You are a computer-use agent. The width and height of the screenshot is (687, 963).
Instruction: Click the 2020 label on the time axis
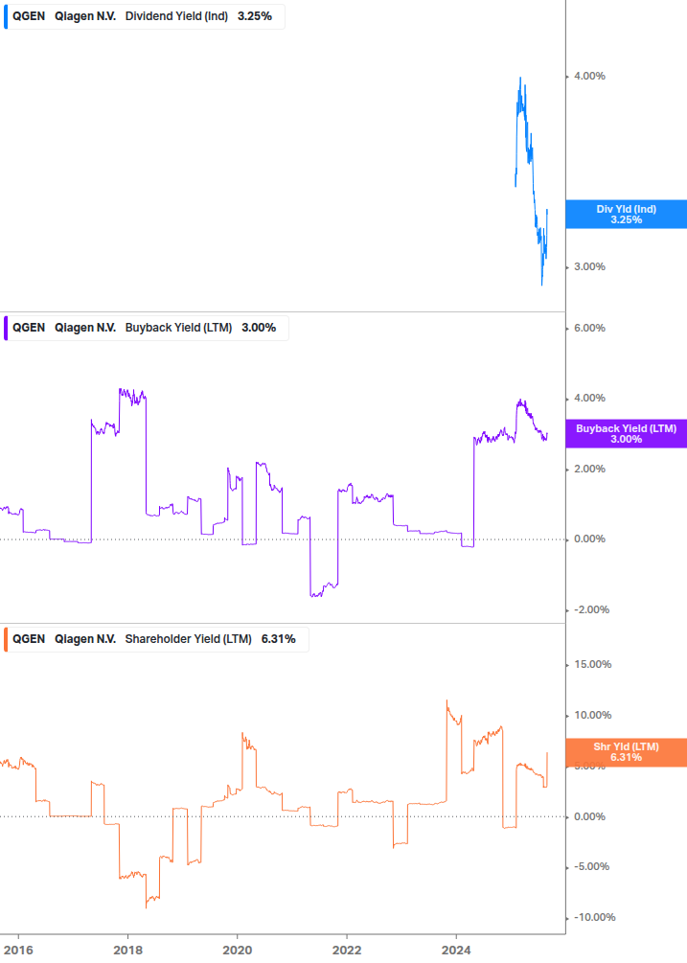point(237,951)
